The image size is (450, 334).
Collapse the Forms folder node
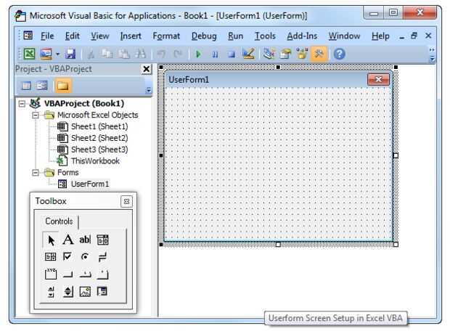36,173
